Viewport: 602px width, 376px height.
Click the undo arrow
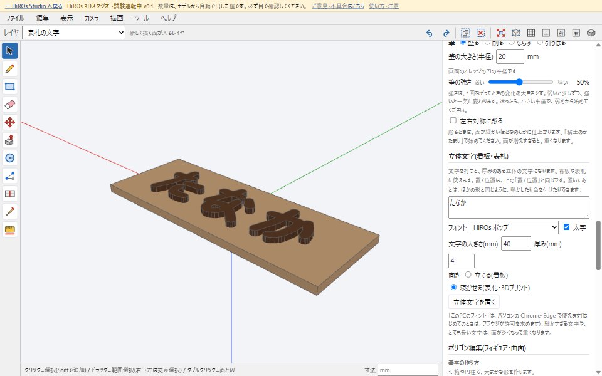click(x=429, y=33)
